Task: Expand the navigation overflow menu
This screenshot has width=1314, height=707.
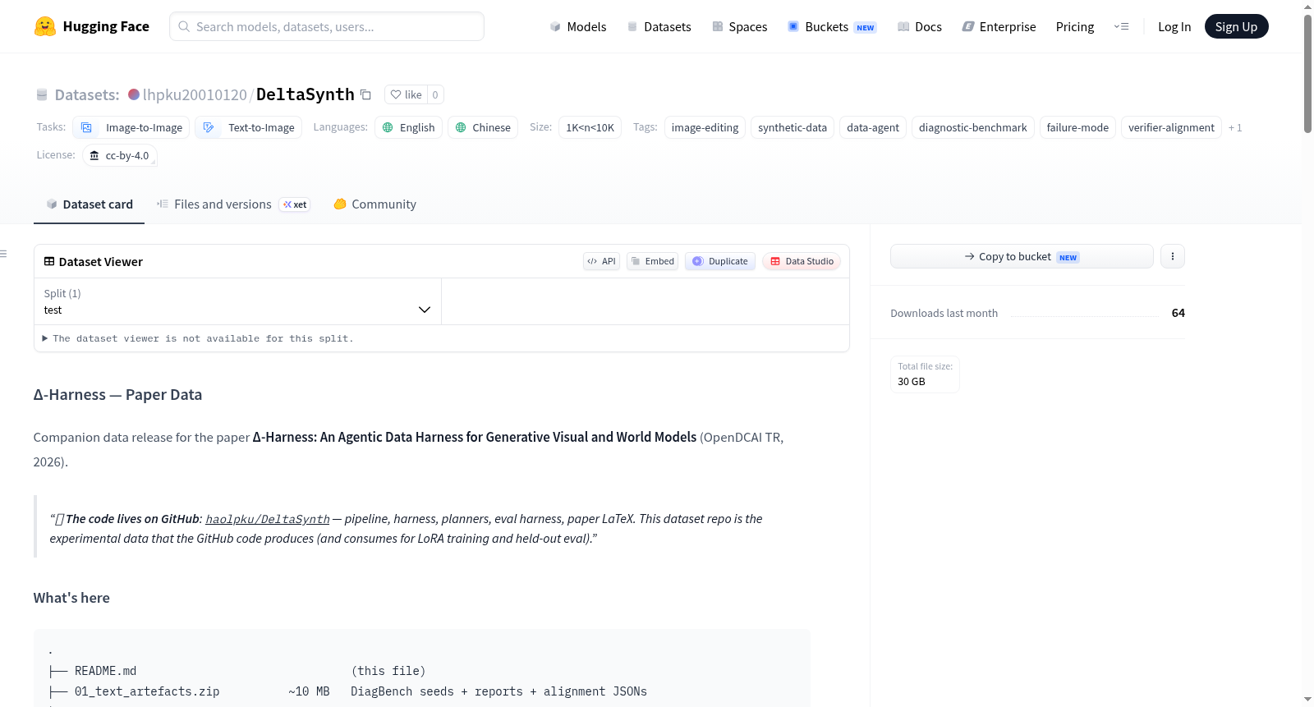Action: coord(1121,26)
